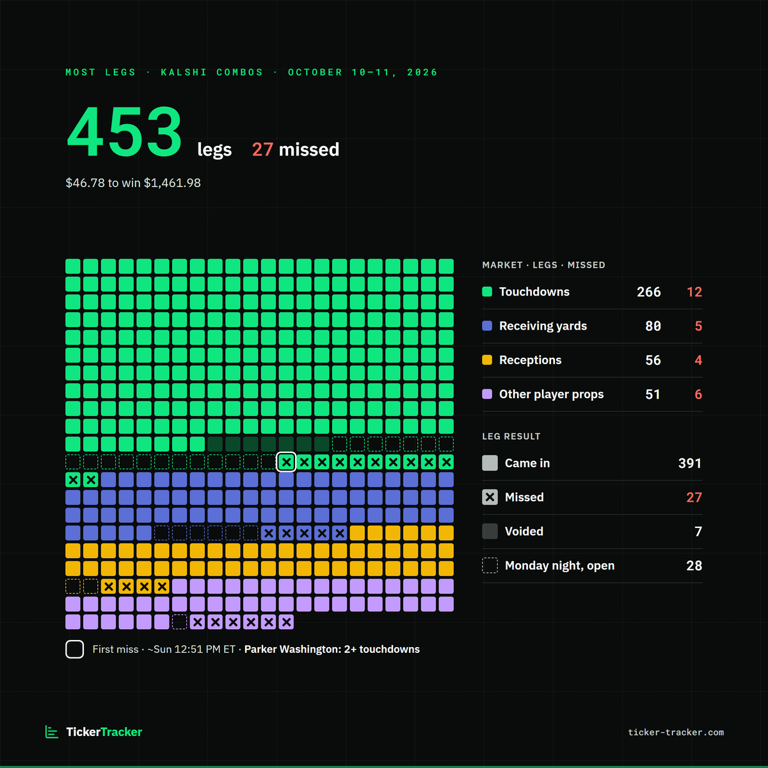
Task: Click the Receiving yards missed value 5
Action: coord(698,326)
